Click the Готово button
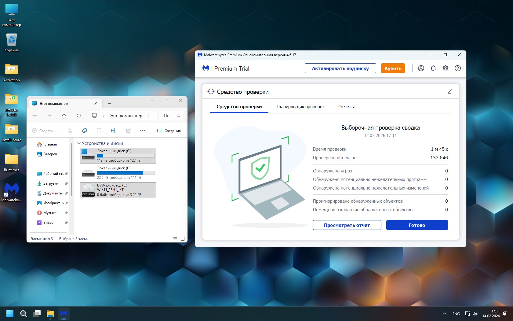 417,225
